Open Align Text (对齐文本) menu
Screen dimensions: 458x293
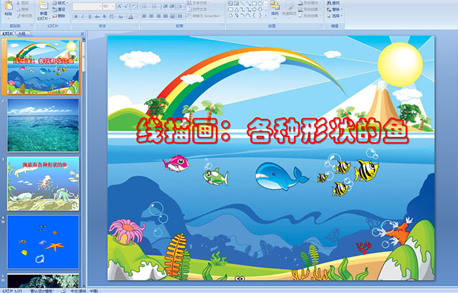point(198,9)
